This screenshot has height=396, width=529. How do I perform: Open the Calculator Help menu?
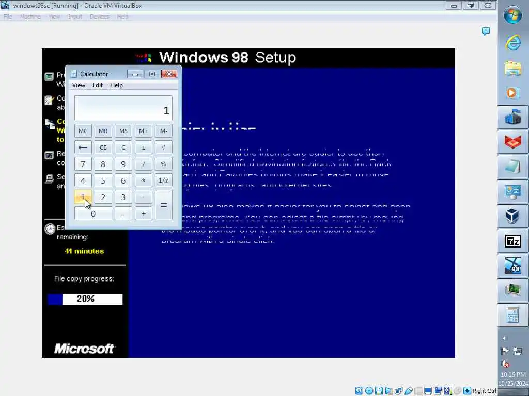pyautogui.click(x=116, y=85)
